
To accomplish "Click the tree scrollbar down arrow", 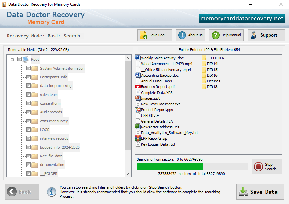I will click(x=128, y=174).
